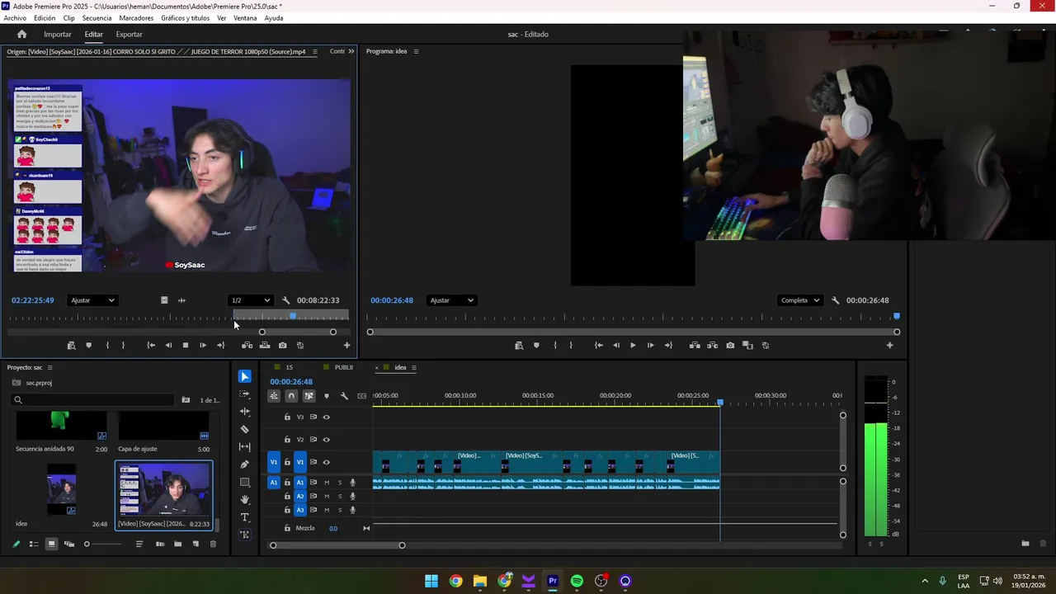Click Lift button in Program monitor
This screenshot has width=1056, height=594.
[695, 346]
